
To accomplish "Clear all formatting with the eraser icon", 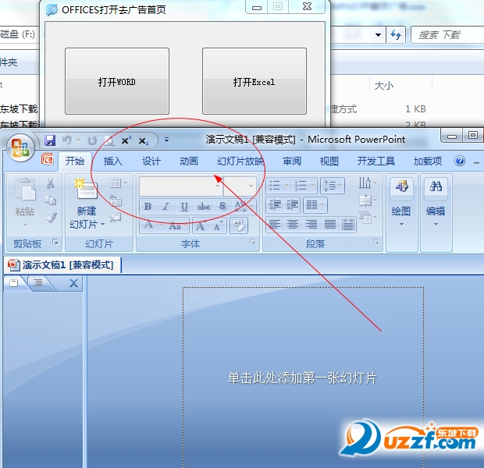I will [239, 225].
